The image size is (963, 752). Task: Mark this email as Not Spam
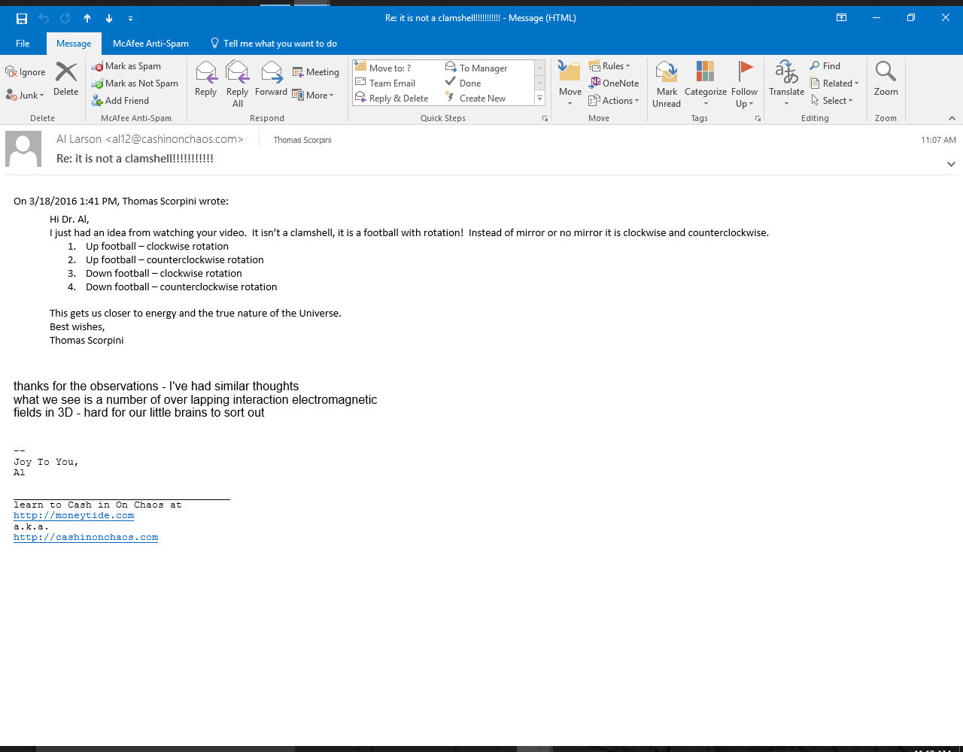coord(135,83)
